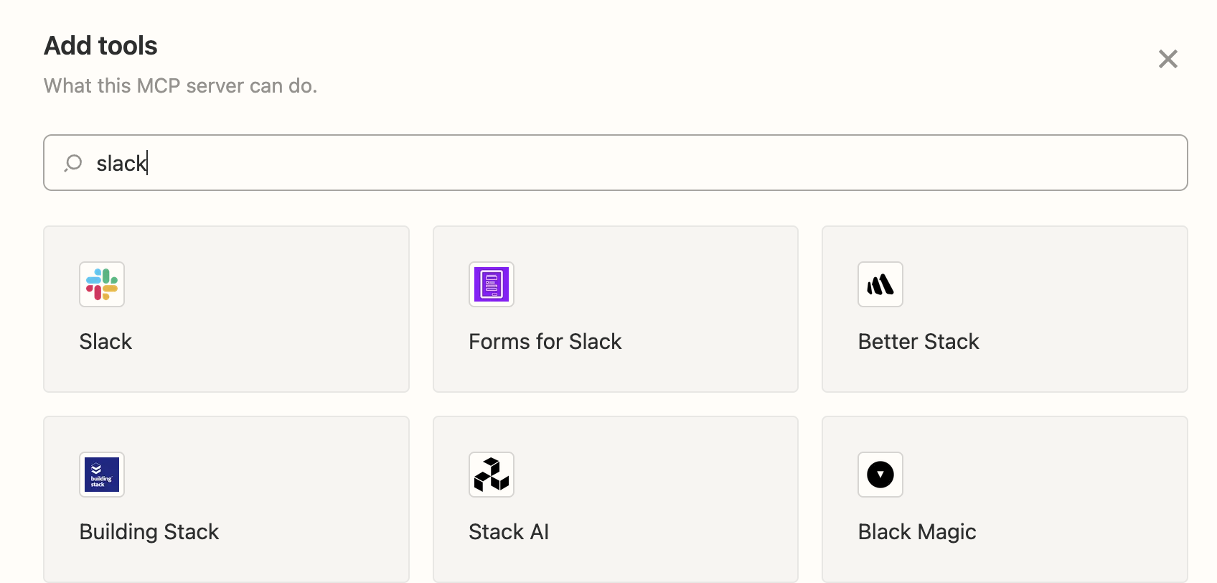Choose the Forms for Slack card
This screenshot has width=1217, height=583.
[x=616, y=309]
